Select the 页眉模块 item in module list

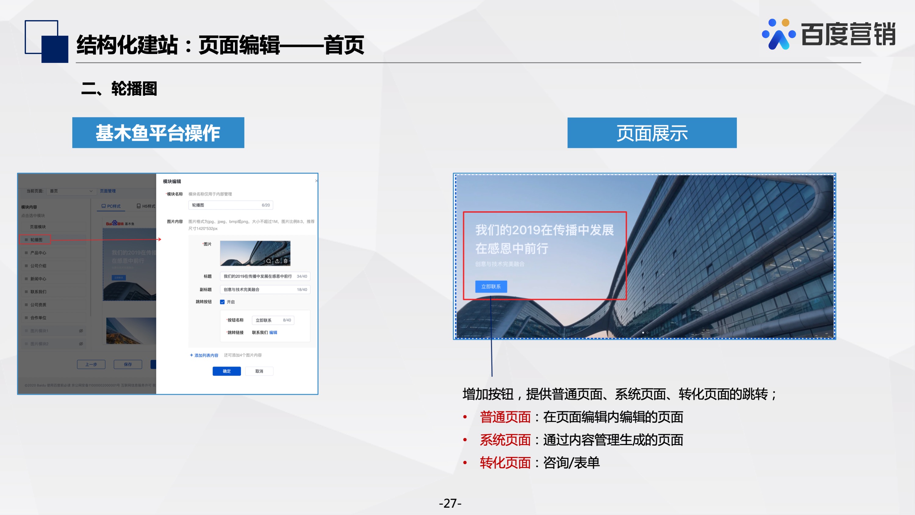tap(53, 227)
